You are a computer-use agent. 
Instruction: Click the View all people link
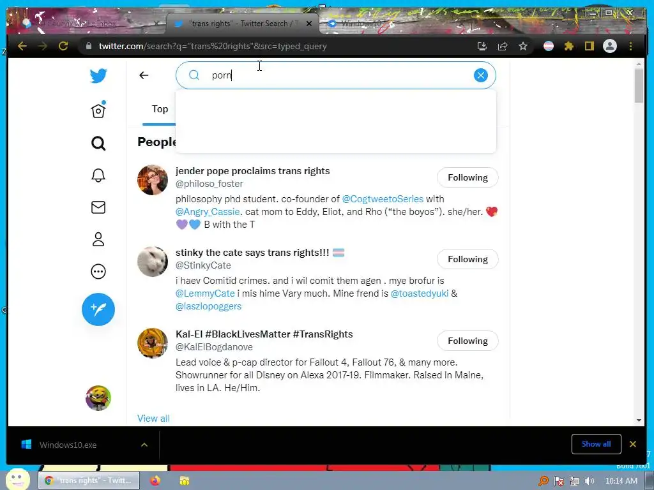(153, 419)
